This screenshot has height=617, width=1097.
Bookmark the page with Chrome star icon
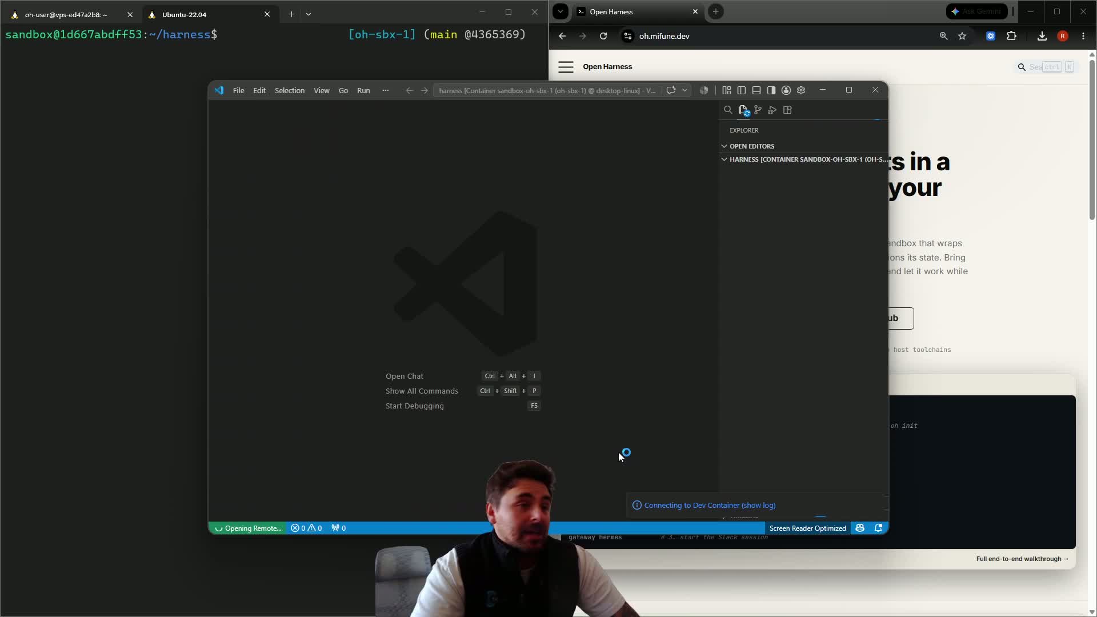click(x=962, y=36)
